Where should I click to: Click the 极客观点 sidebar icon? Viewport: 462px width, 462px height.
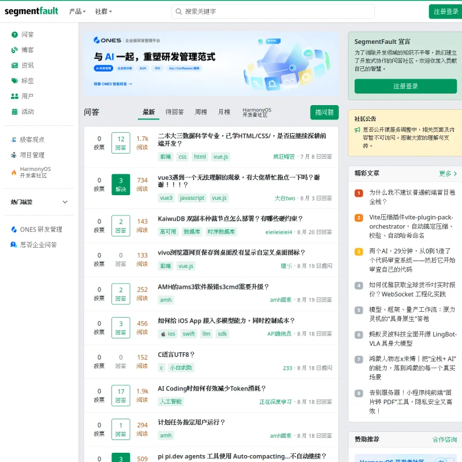(x=13, y=140)
